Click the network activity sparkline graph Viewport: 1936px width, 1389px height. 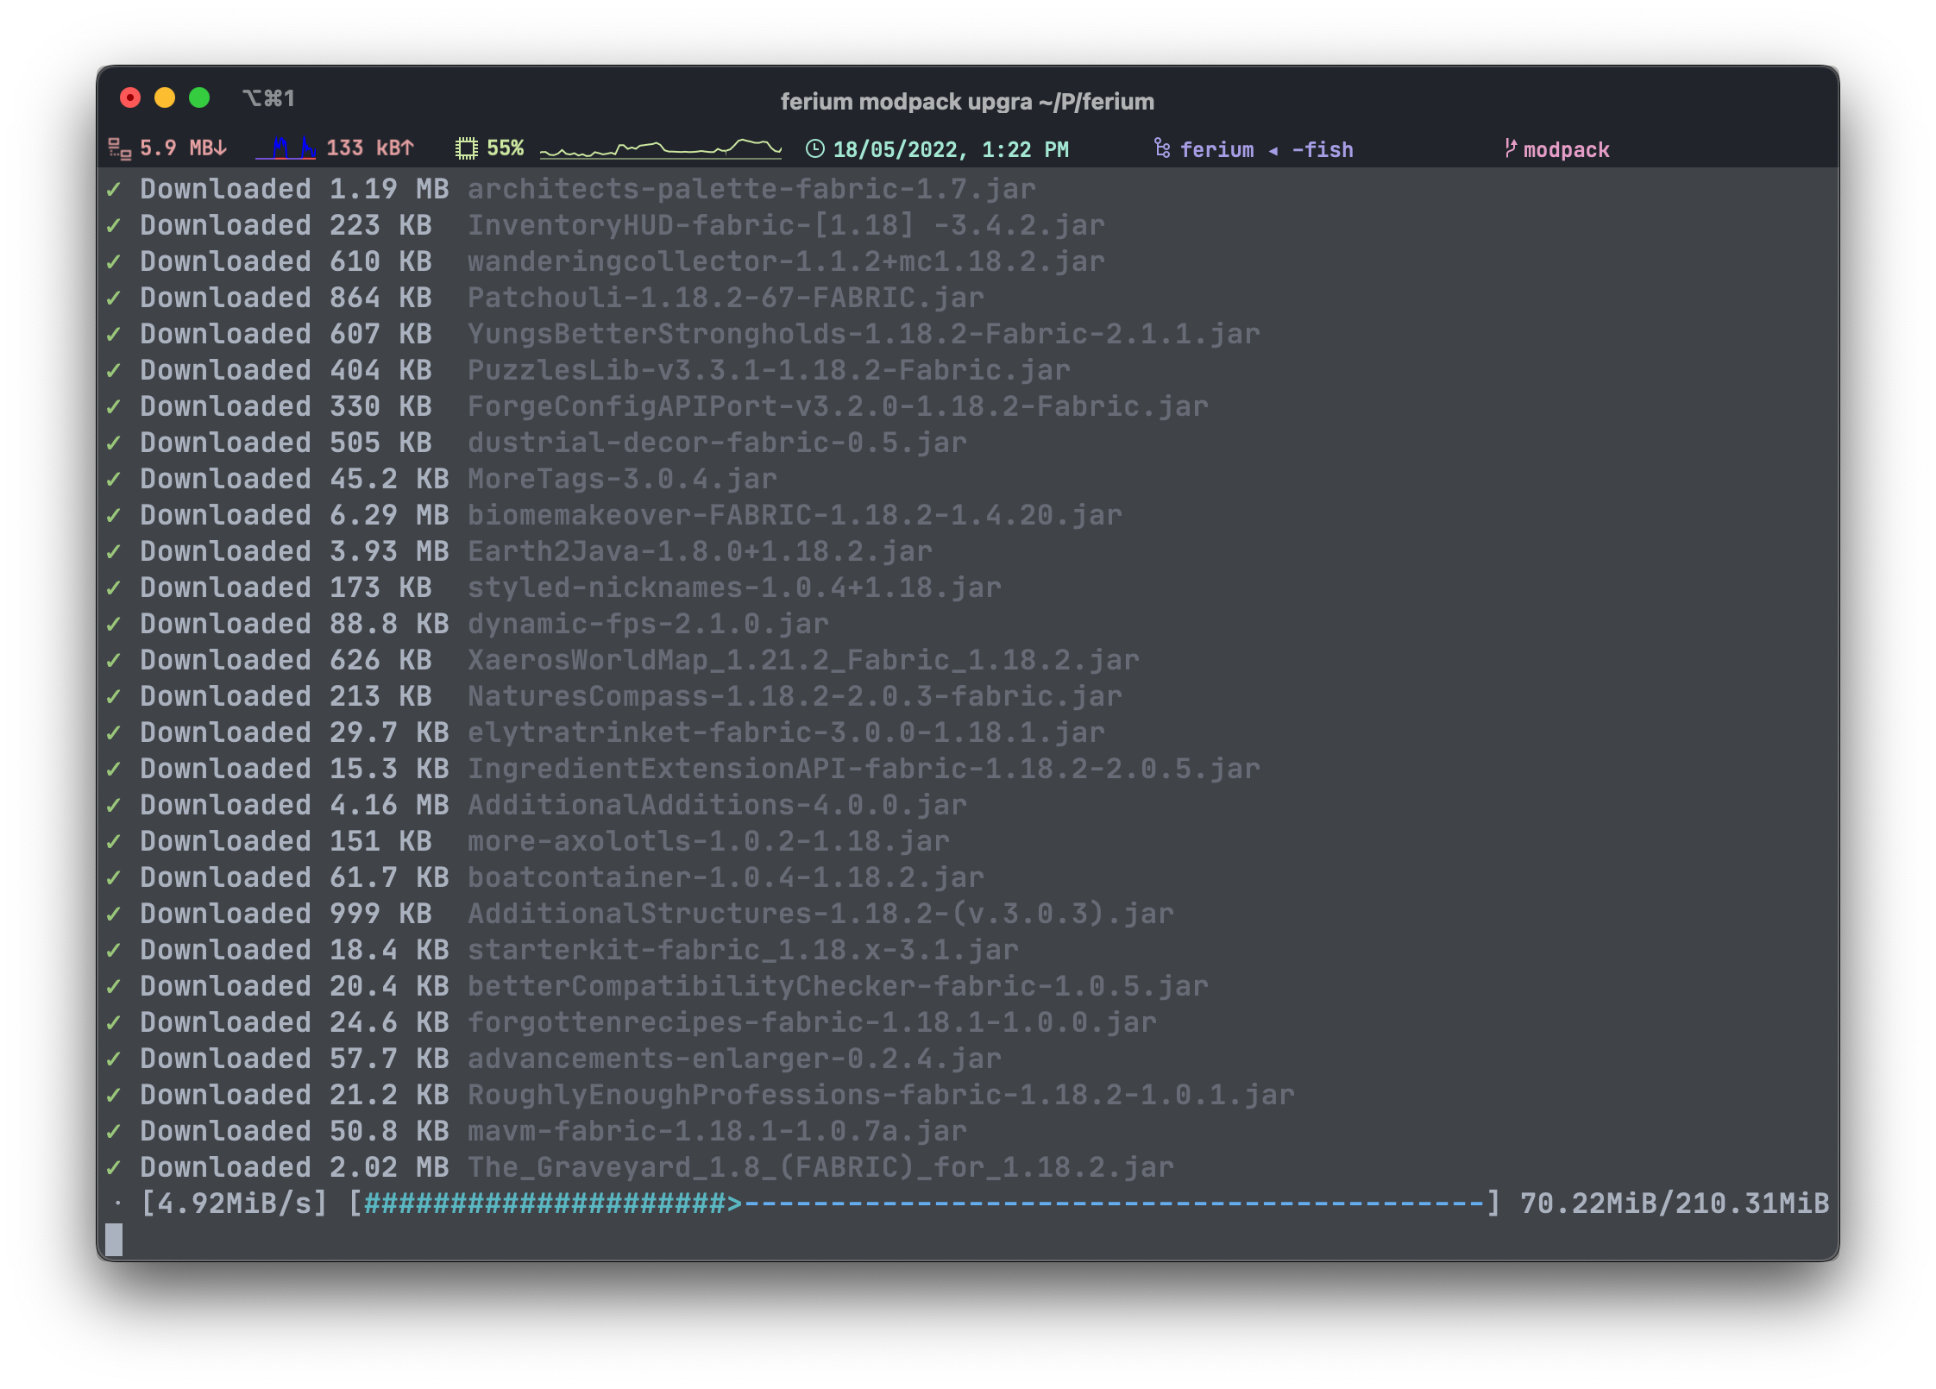pyautogui.click(x=286, y=149)
